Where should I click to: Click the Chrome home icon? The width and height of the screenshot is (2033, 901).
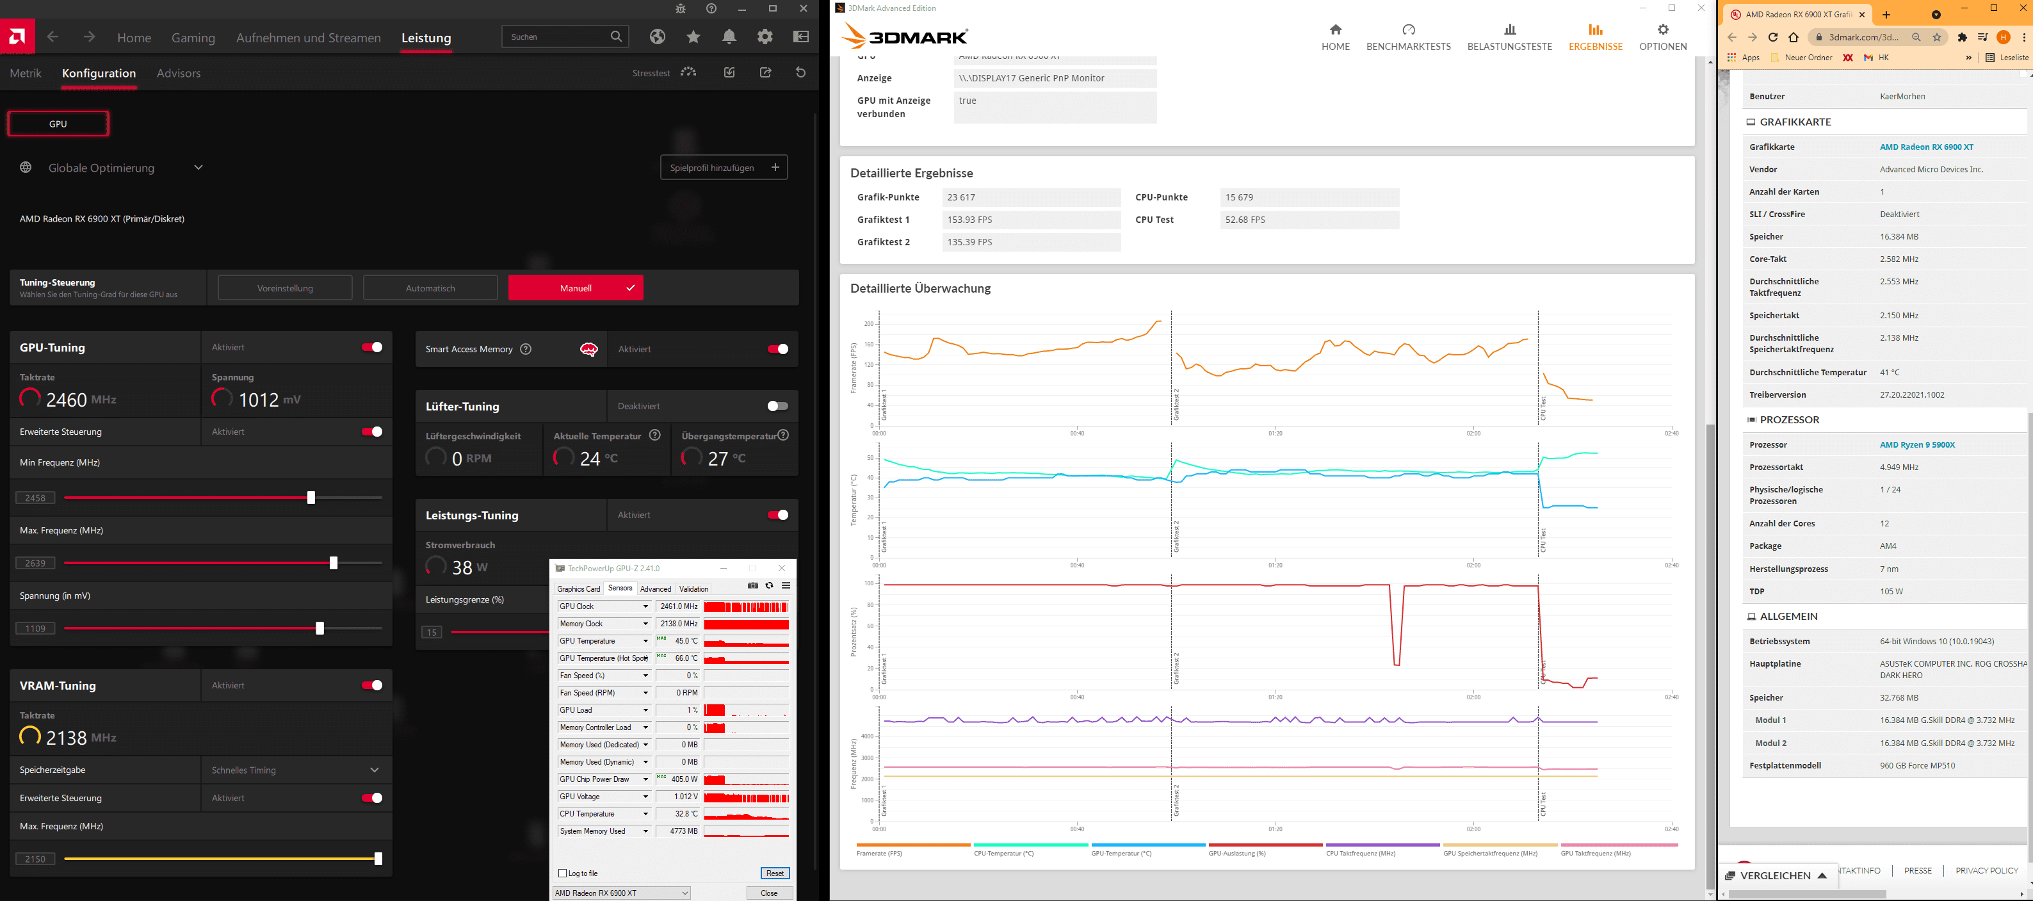(x=1793, y=37)
